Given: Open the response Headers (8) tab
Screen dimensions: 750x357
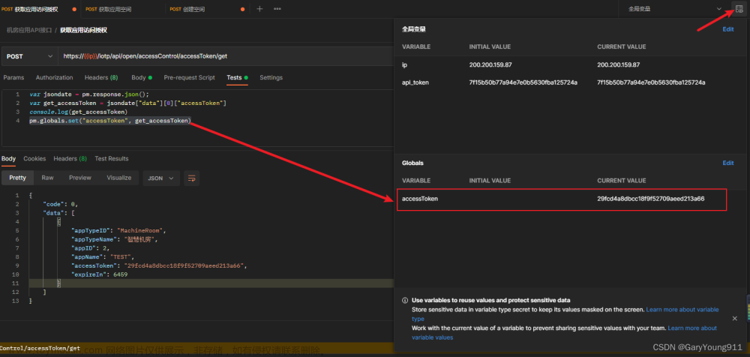Looking at the screenshot, I should point(70,158).
